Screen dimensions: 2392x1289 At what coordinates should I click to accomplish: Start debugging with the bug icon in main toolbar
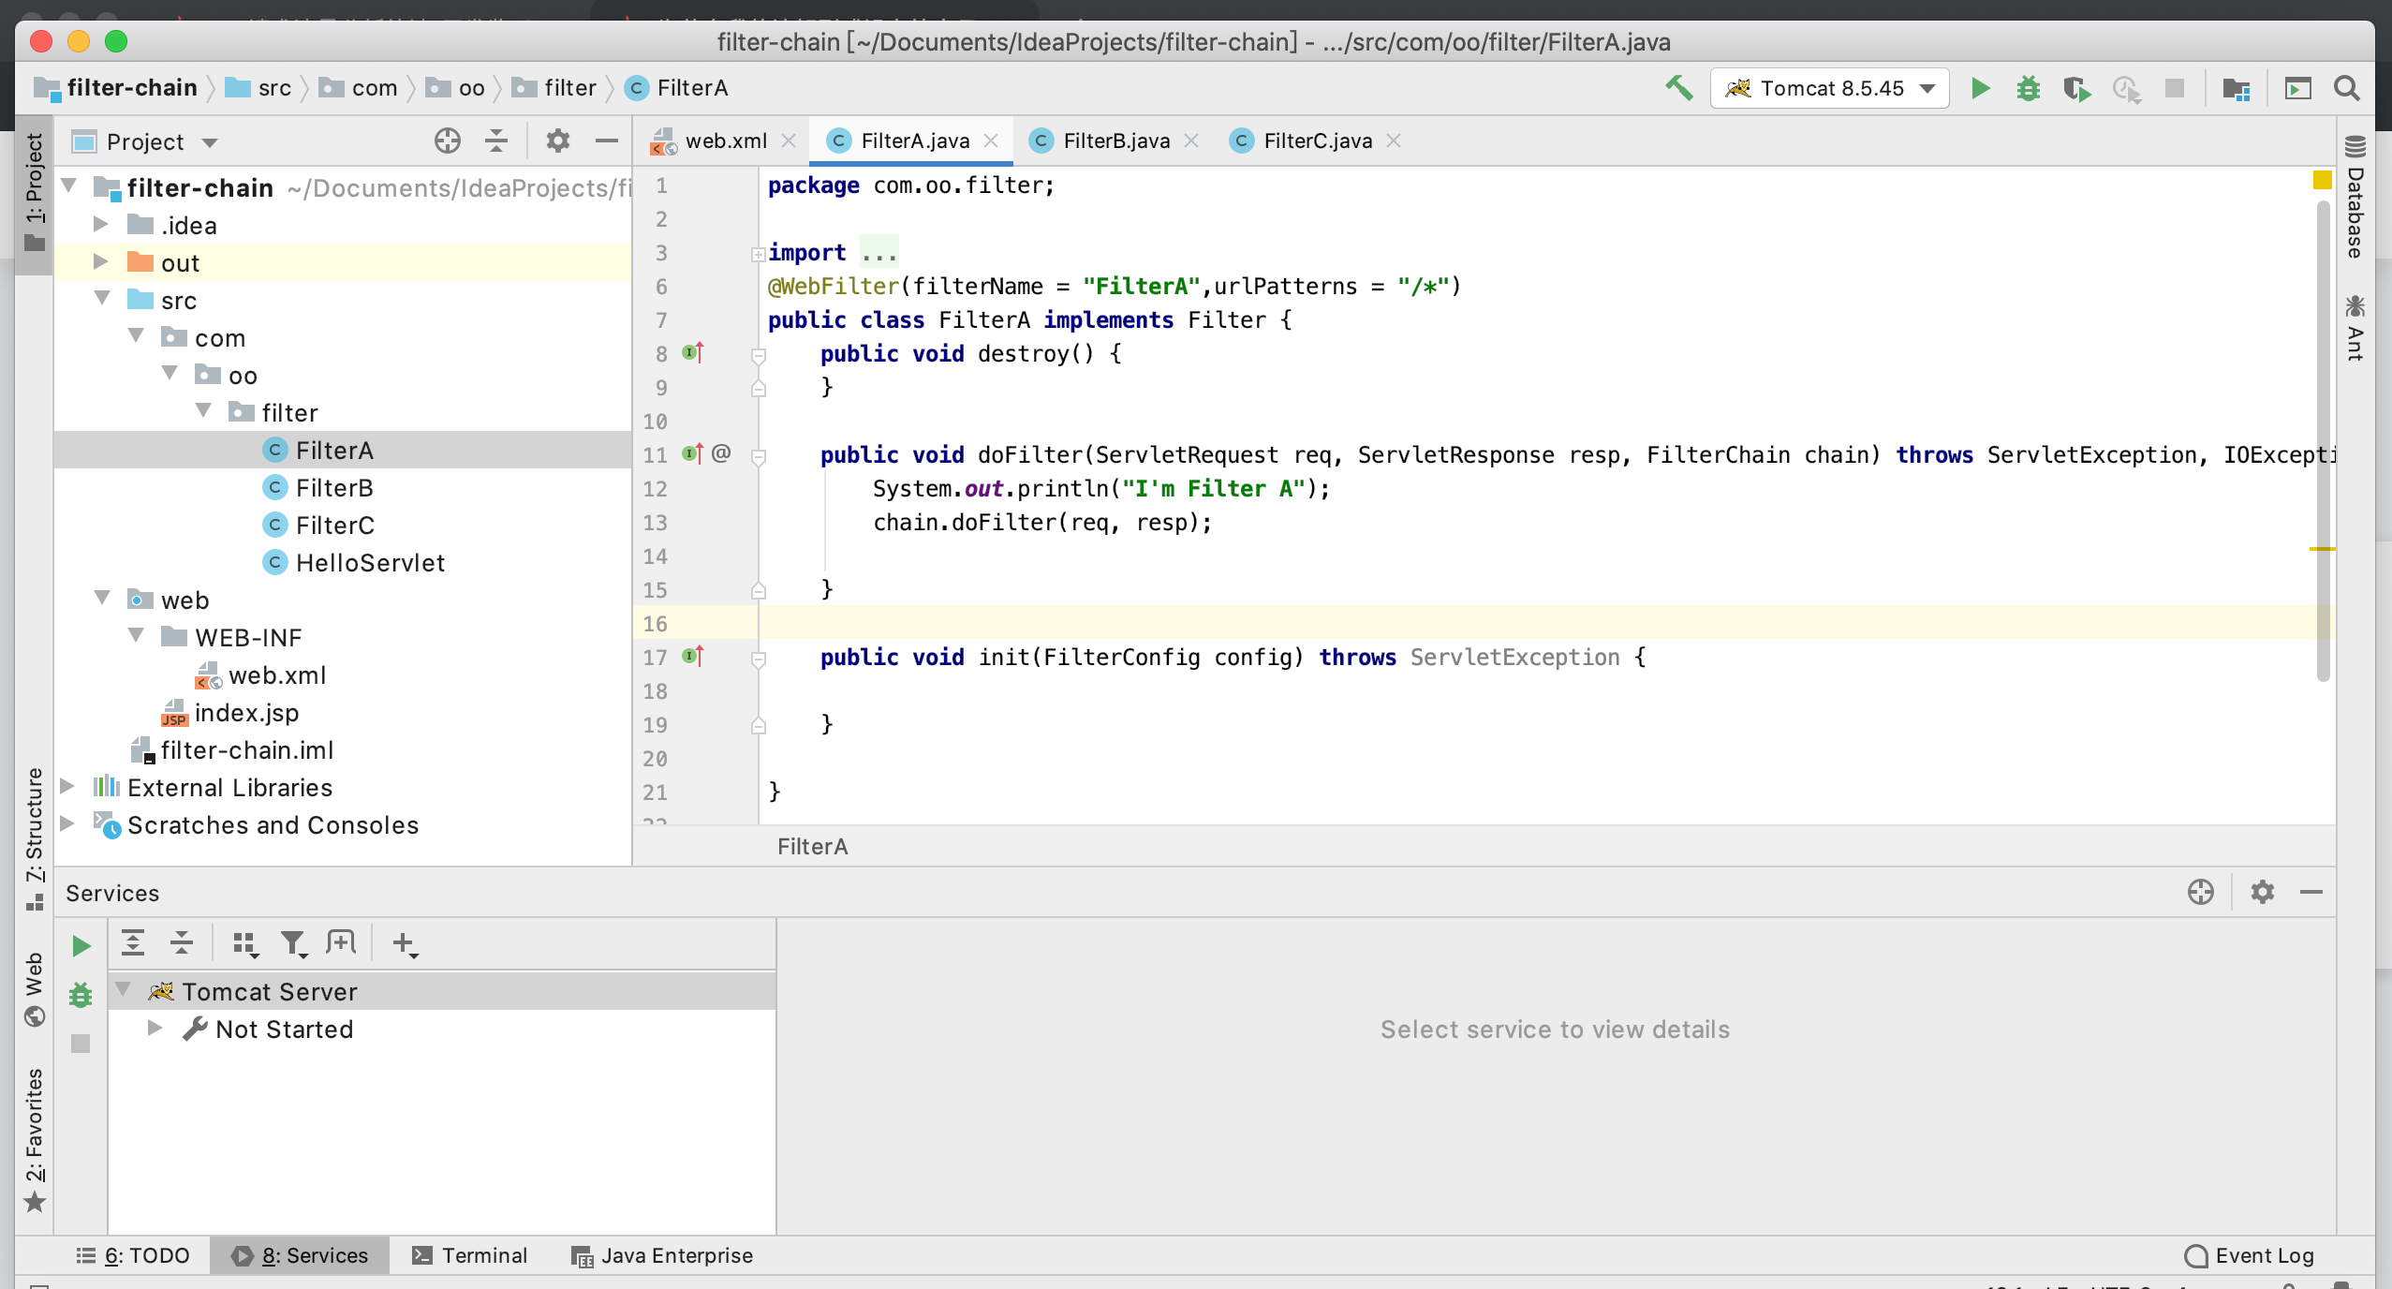pyautogui.click(x=2029, y=88)
